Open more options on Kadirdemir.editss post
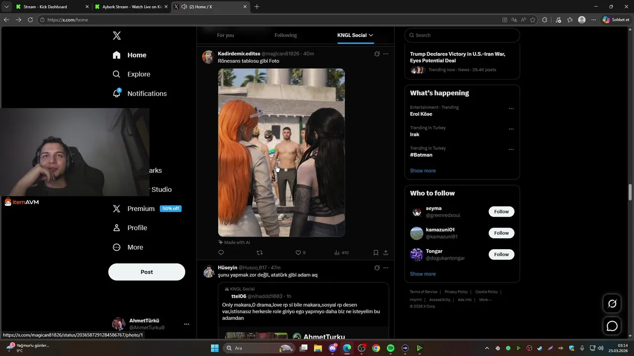This screenshot has width=634, height=356. click(x=386, y=54)
